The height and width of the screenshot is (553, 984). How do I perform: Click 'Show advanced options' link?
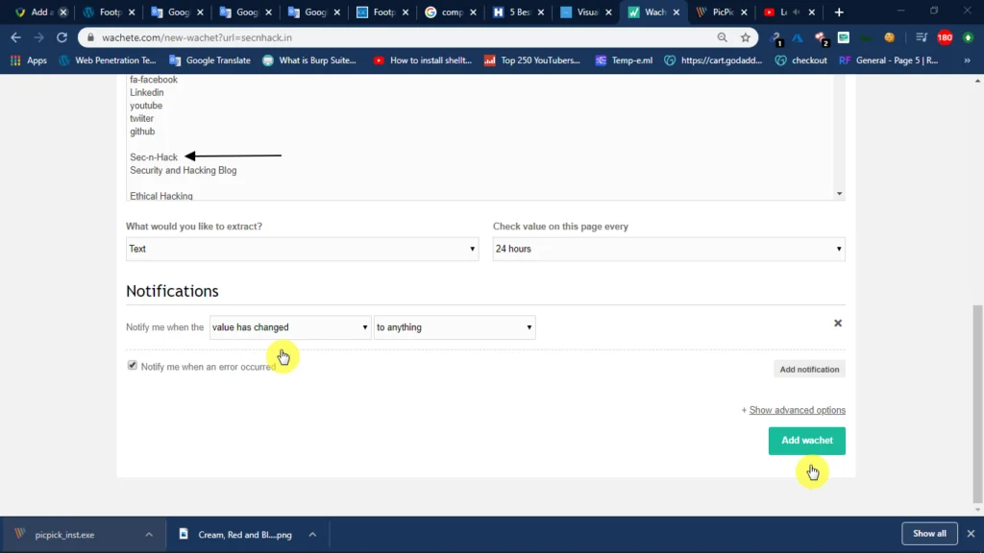pos(797,410)
